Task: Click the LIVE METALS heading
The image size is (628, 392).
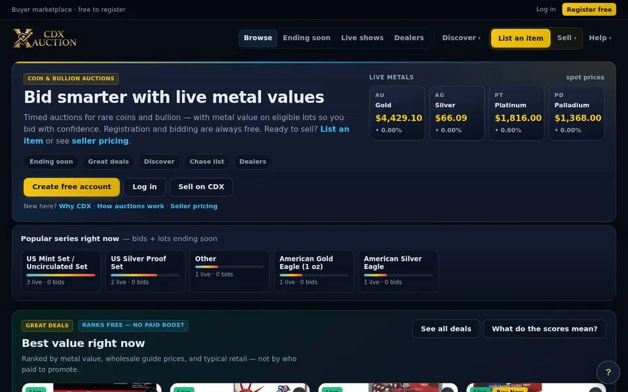Action: 391,77
